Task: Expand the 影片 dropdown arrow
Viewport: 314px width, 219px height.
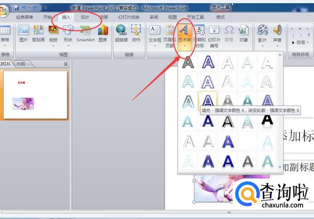Action: click(262, 46)
